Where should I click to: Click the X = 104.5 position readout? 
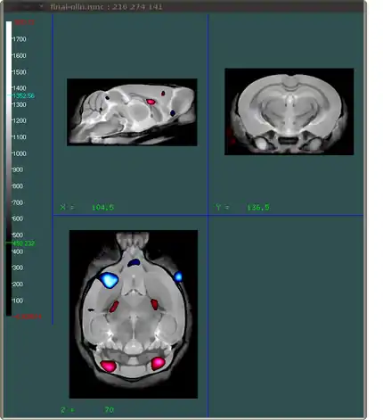(x=87, y=207)
